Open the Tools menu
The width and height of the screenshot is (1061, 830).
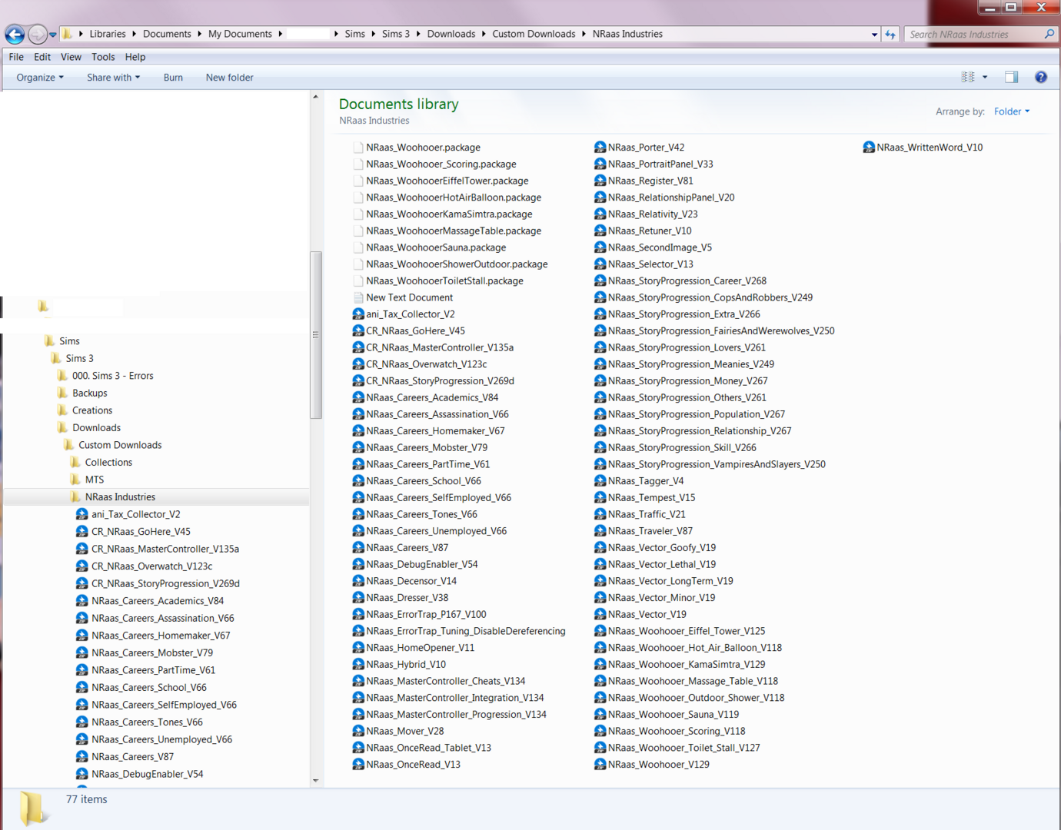coord(103,57)
